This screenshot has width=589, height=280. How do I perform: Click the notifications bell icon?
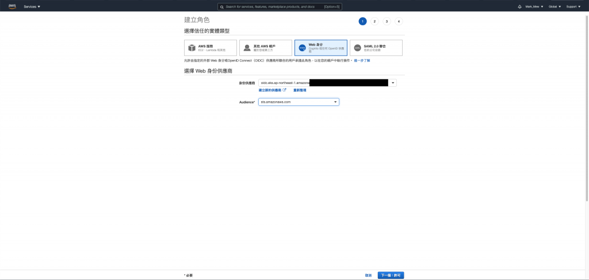[520, 7]
